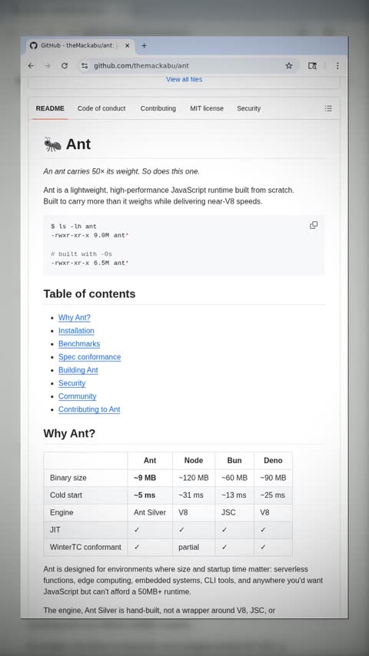The height and width of the screenshot is (656, 369).
Task: Copy the code block with copy icon
Action: [314, 225]
